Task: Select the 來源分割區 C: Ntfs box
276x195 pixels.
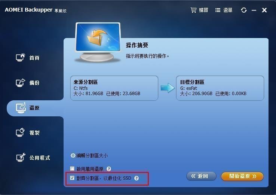Action: pos(114,88)
